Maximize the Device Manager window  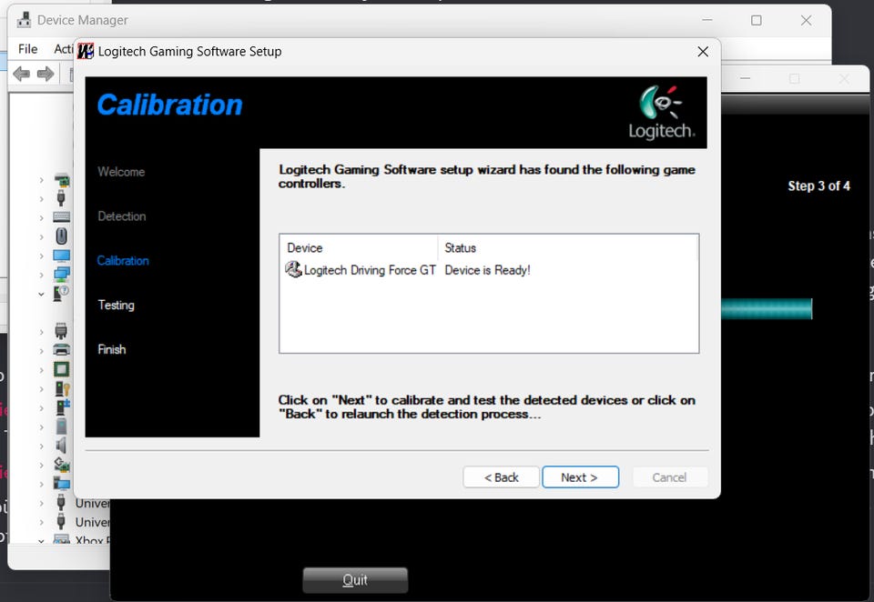[757, 20]
